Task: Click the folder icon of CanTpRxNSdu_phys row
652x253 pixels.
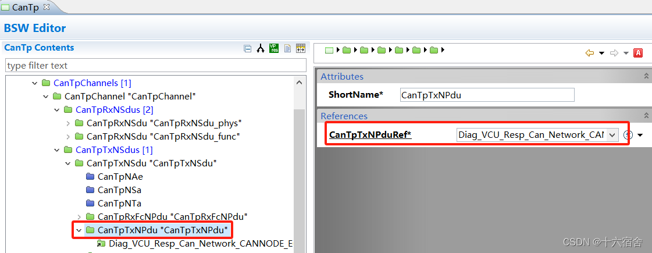Action: pos(79,123)
